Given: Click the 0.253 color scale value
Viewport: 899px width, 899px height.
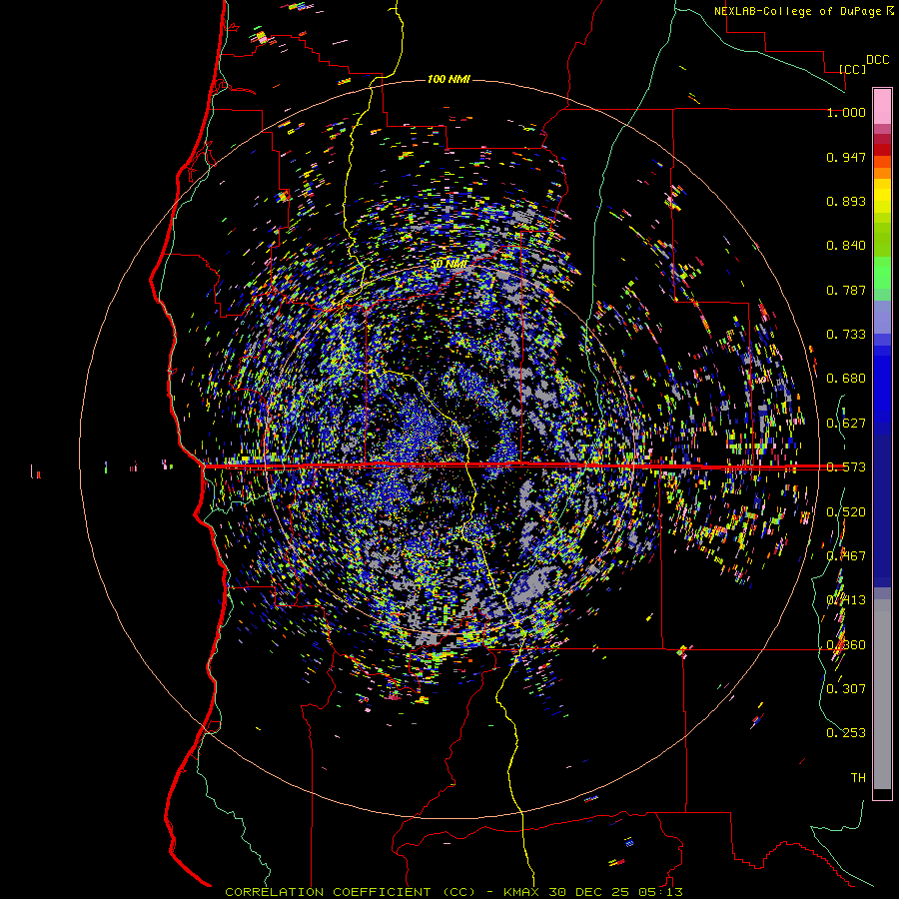Looking at the screenshot, I should click(846, 733).
